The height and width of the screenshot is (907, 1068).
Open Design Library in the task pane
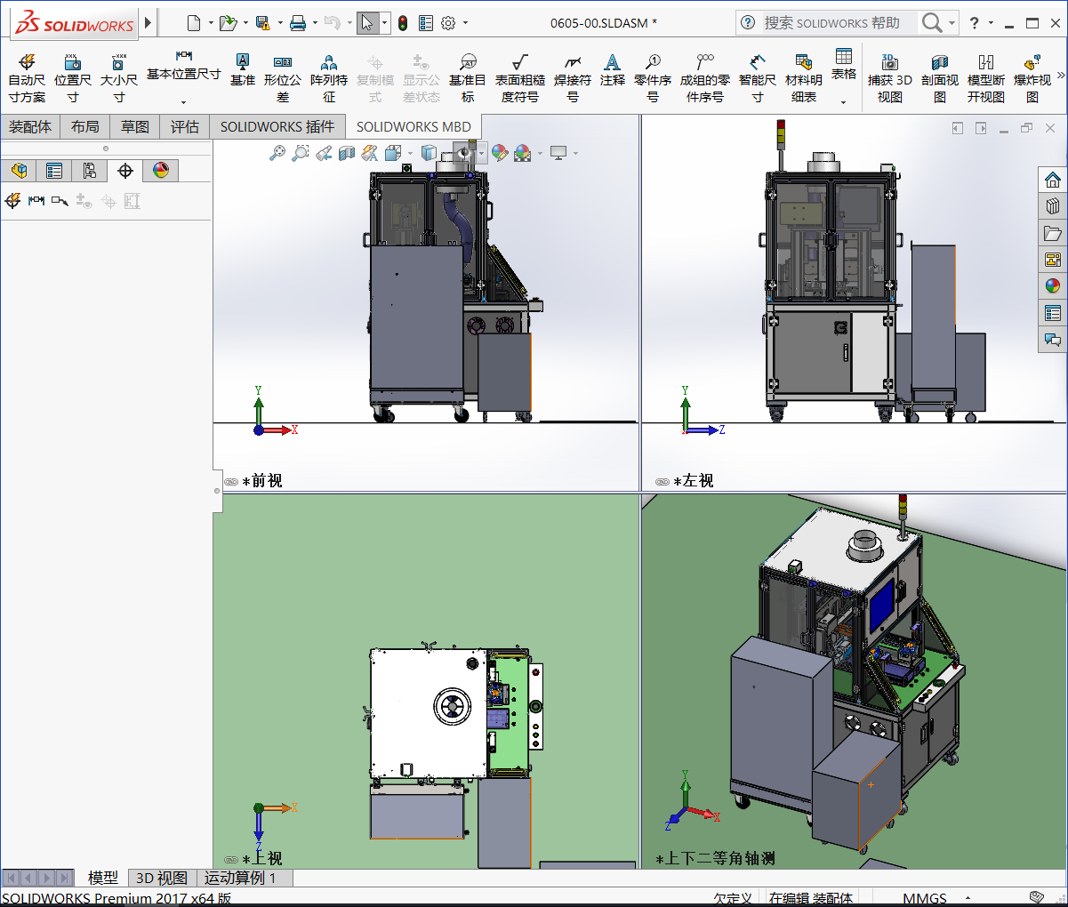(1053, 206)
